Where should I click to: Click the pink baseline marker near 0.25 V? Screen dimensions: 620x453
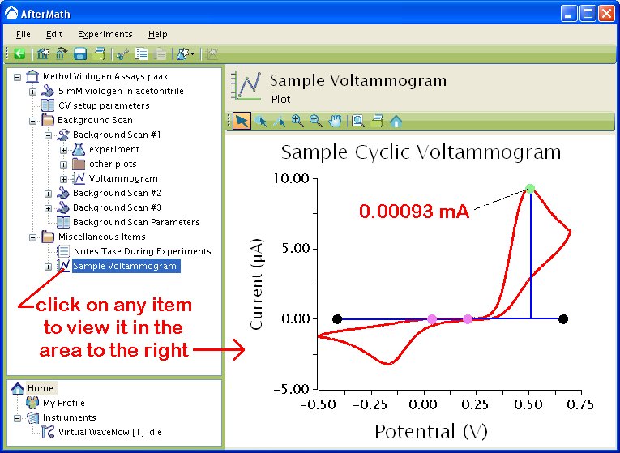point(468,319)
